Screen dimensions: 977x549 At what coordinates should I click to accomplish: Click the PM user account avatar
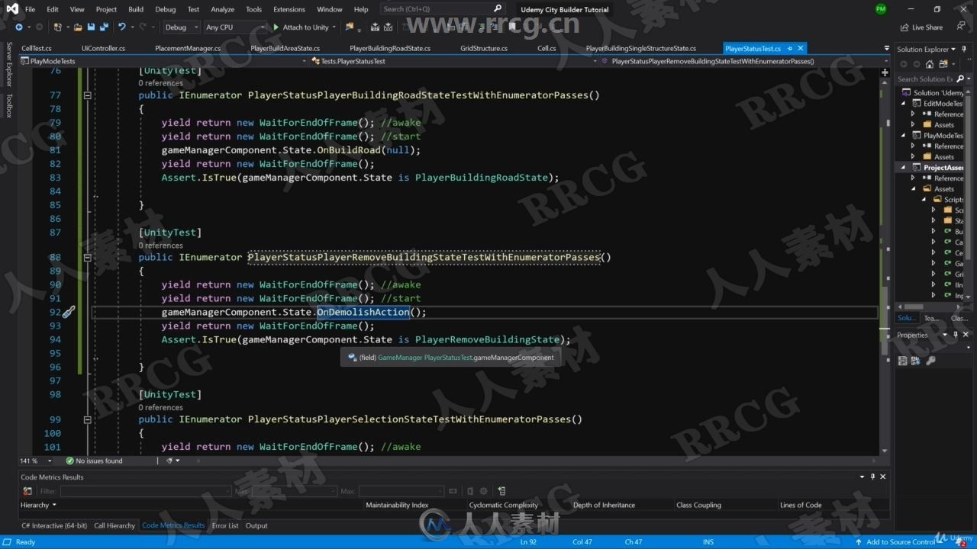click(x=881, y=9)
